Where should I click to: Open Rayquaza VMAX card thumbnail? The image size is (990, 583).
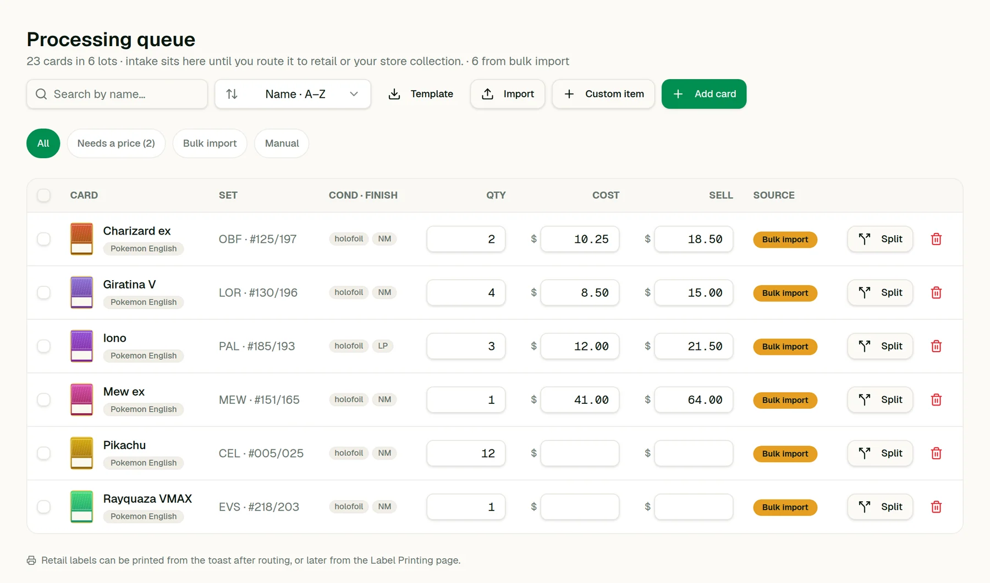tap(81, 507)
